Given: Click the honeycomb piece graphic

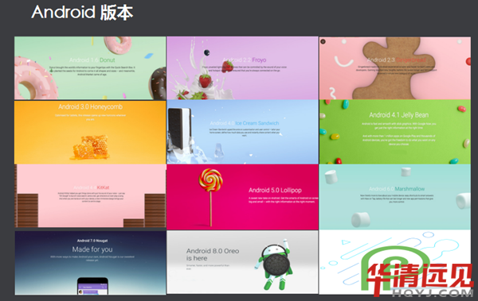Looking at the screenshot, I should click(91, 148).
